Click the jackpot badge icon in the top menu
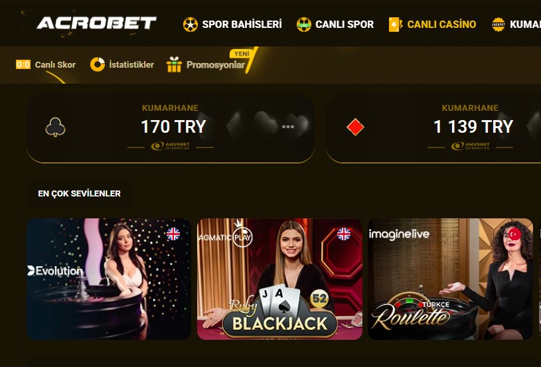 coord(499,25)
